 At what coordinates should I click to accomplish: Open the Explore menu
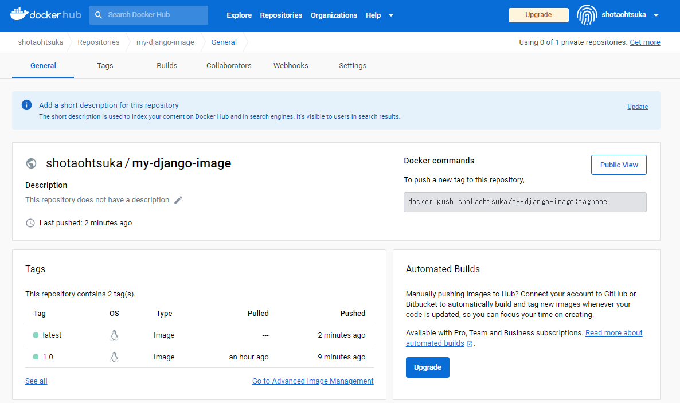tap(239, 15)
